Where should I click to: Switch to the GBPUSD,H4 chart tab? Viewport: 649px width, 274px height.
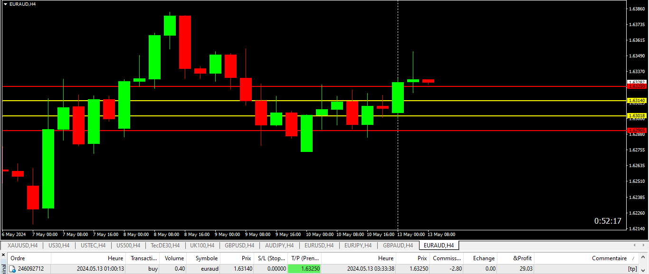pyautogui.click(x=239, y=246)
